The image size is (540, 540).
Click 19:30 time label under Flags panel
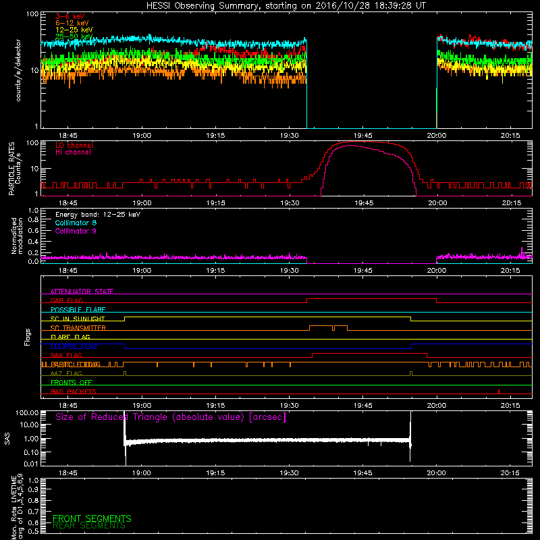(x=289, y=406)
